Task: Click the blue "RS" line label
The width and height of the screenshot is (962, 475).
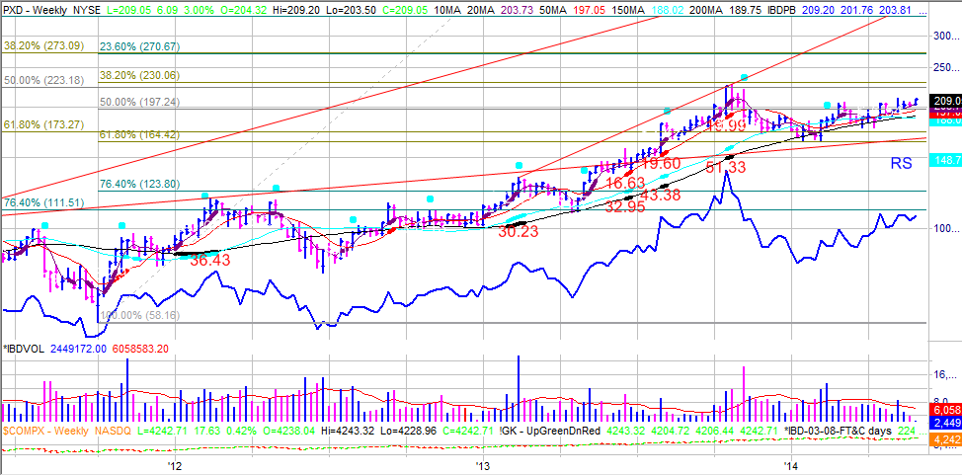Action: (901, 163)
